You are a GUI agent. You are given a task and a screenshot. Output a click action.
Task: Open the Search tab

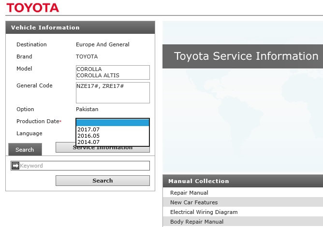coord(25,149)
